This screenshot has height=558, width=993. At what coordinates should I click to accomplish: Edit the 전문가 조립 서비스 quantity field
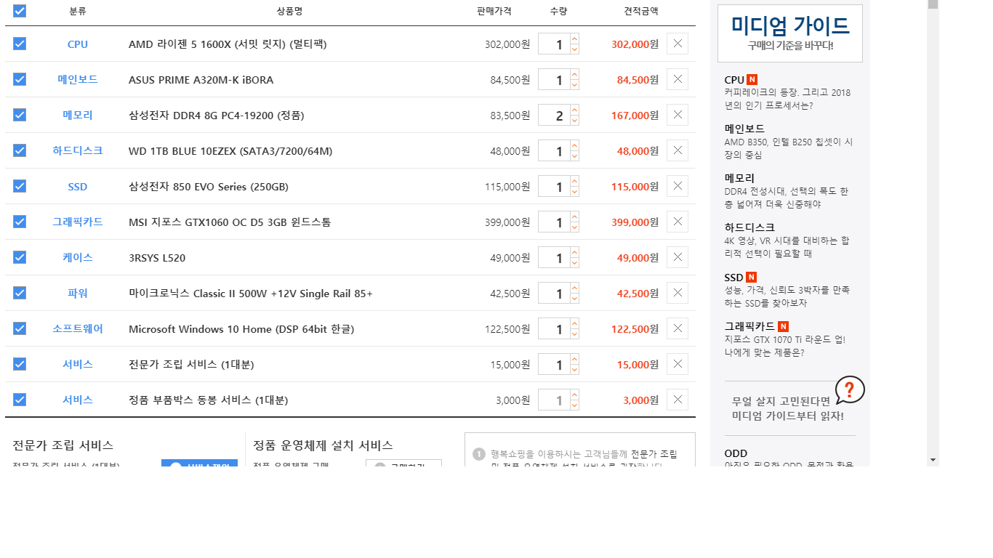coord(554,364)
